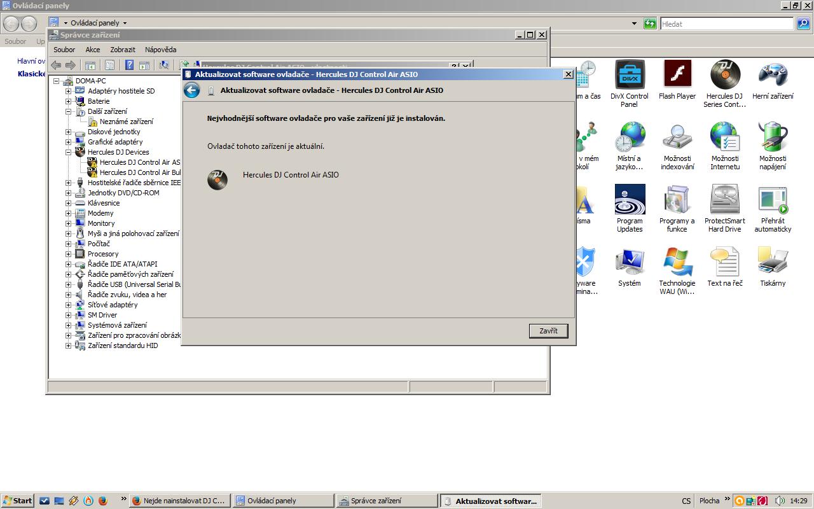Click the scan for hardware changes toolbar icon

click(164, 65)
